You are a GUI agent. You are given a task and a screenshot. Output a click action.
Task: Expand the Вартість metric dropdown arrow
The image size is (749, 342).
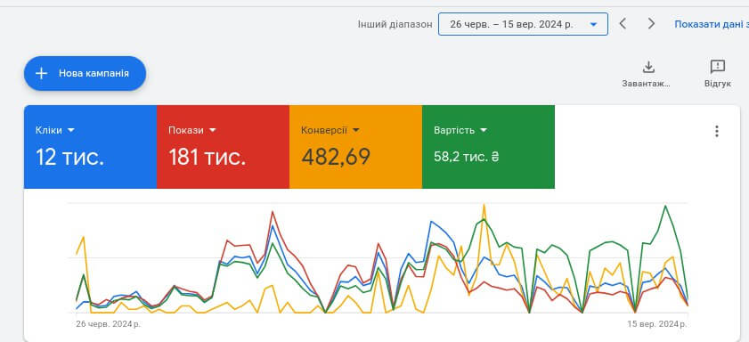pyautogui.click(x=484, y=130)
